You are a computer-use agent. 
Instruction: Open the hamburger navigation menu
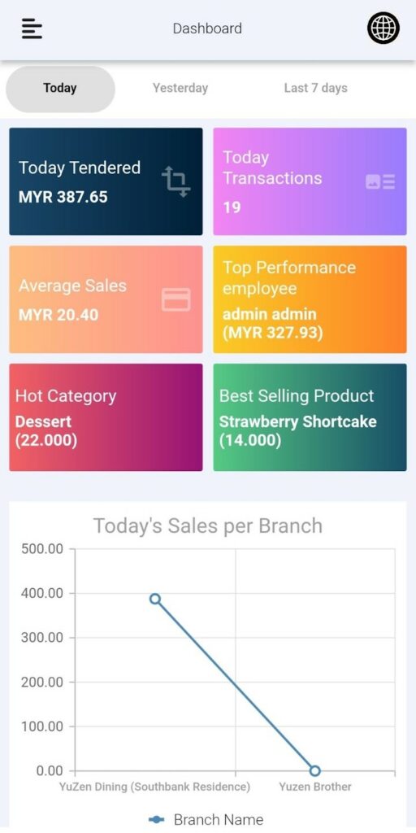[32, 28]
